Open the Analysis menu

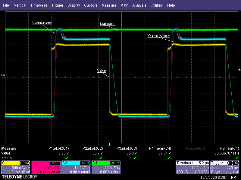139,5
